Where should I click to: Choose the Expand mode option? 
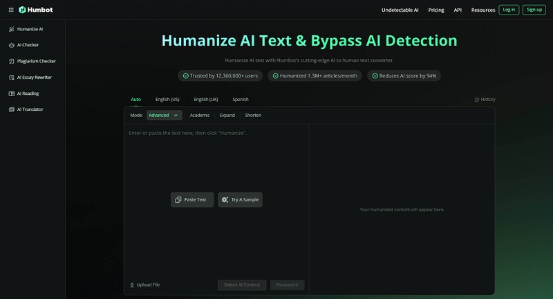227,116
